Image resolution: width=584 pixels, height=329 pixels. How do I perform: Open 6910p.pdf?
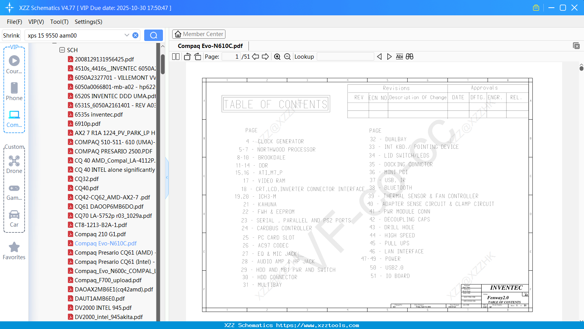[x=88, y=124]
